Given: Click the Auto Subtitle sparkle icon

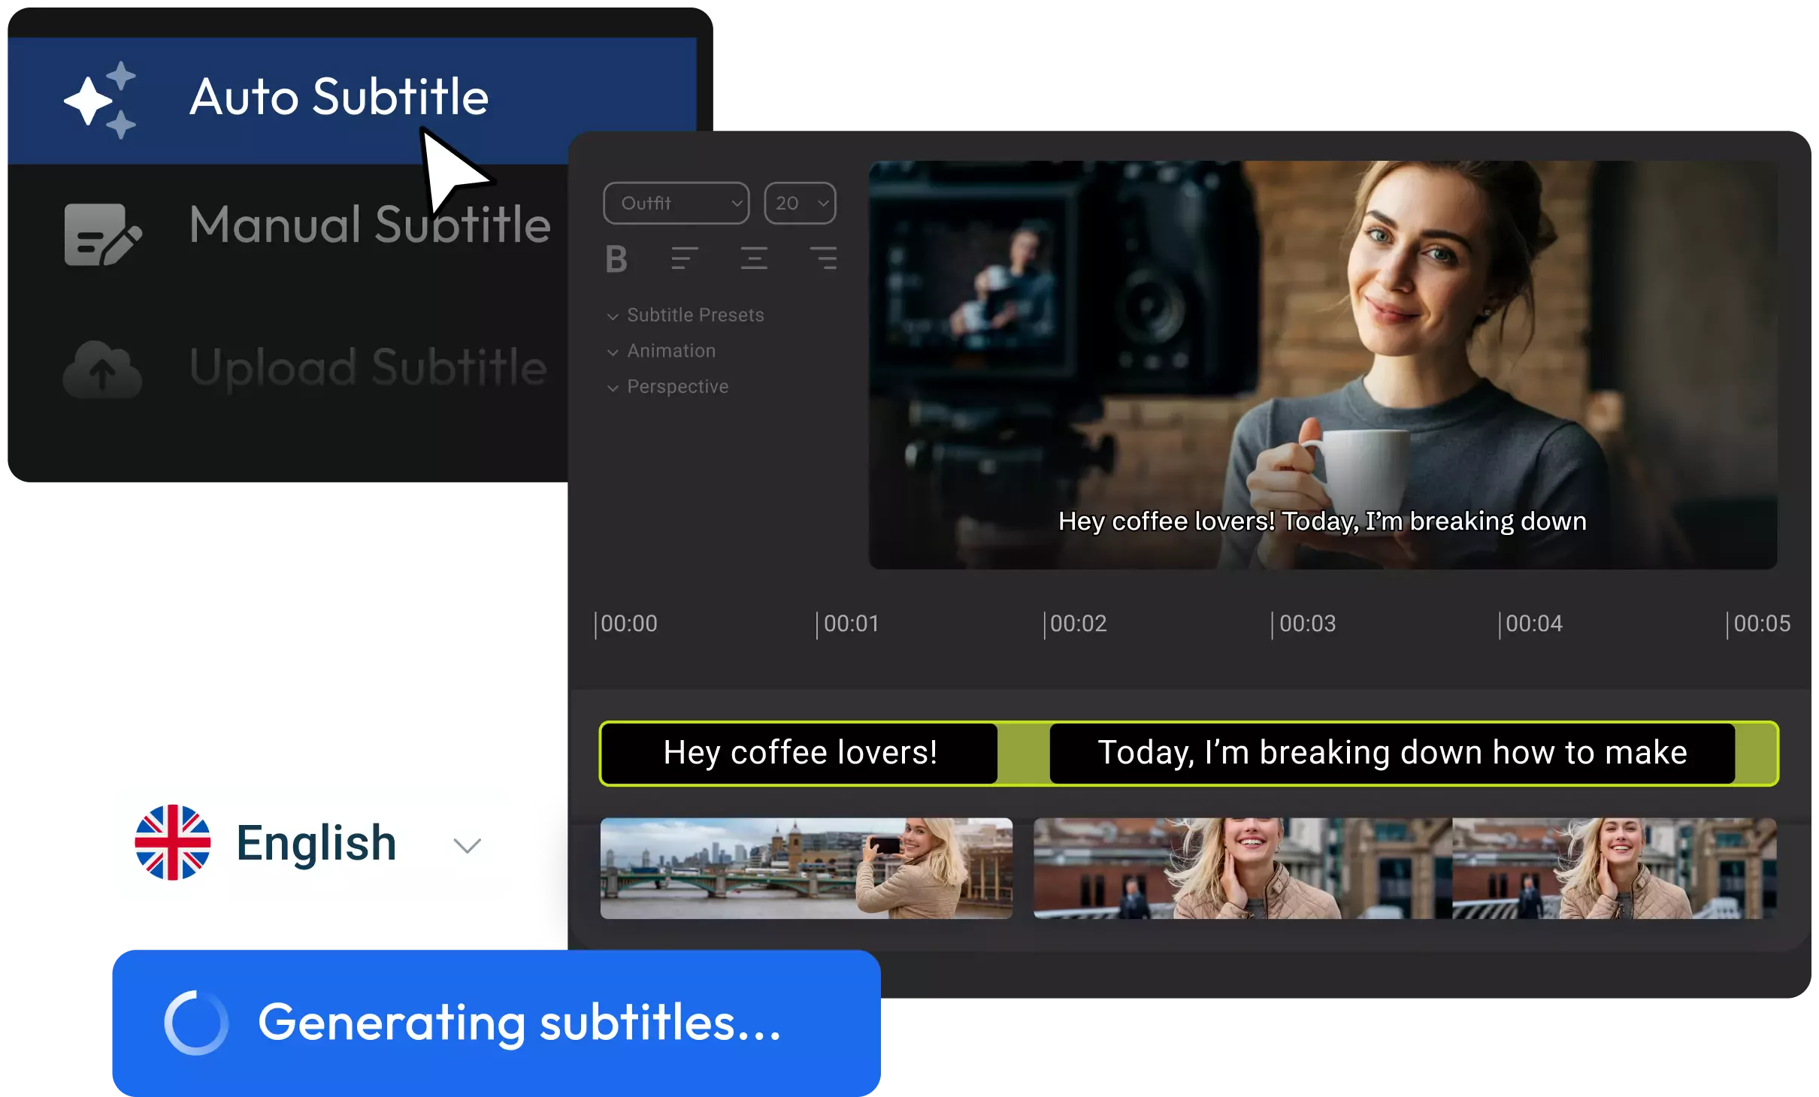Looking at the screenshot, I should pyautogui.click(x=100, y=100).
